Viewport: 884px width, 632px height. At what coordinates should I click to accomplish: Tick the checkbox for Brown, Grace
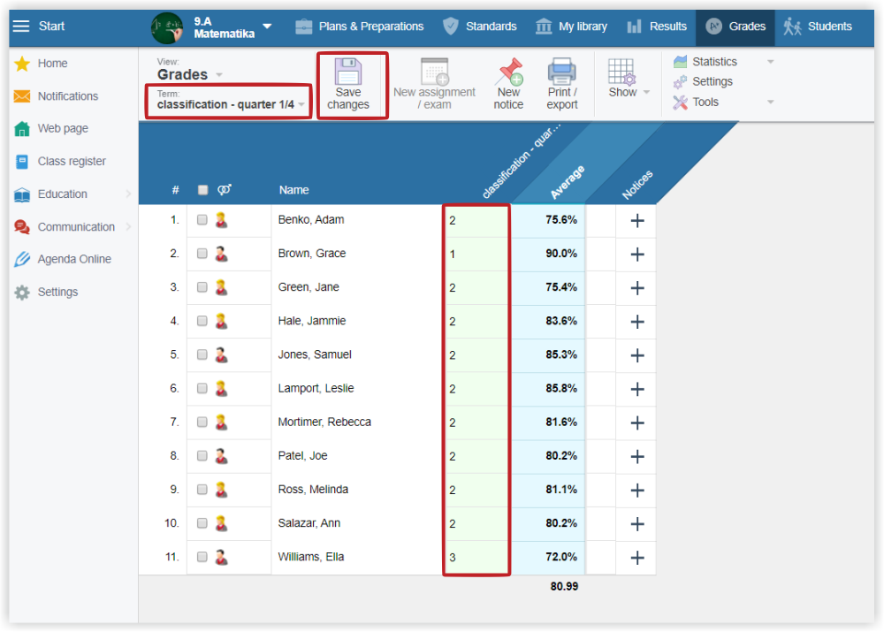[x=202, y=254]
